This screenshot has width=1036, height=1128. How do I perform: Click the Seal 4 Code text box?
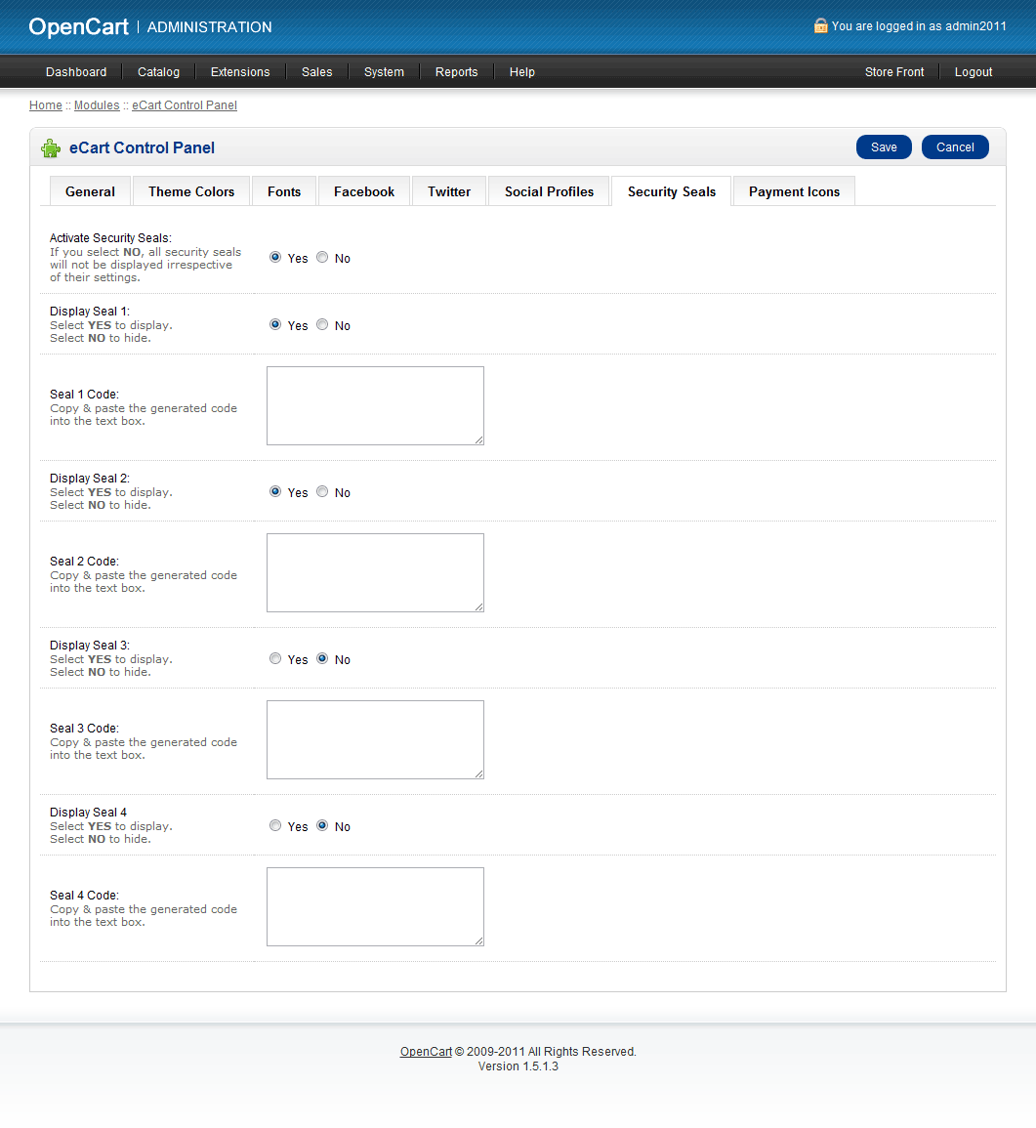(x=376, y=906)
